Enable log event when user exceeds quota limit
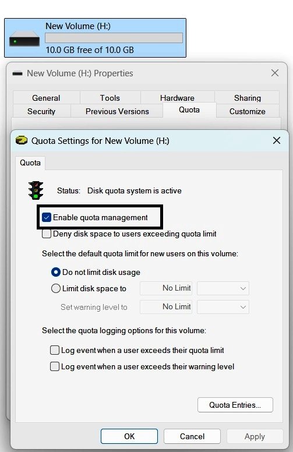Screen dimensions: 293x452 pos(55,350)
